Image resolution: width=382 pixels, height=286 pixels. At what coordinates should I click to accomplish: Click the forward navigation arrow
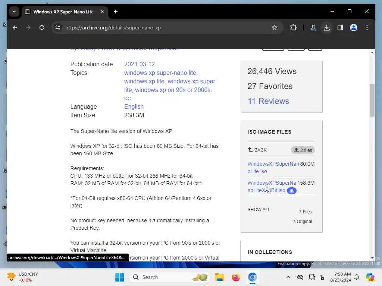pyautogui.click(x=28, y=28)
